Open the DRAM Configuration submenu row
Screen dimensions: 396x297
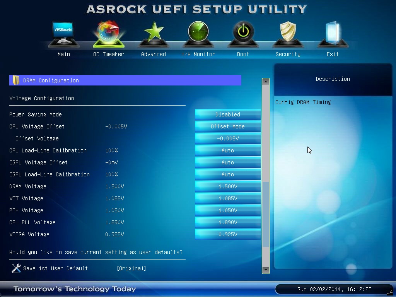coord(125,80)
